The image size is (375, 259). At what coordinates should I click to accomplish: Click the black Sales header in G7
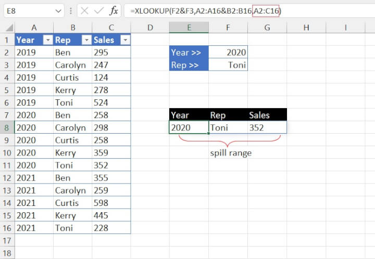tap(267, 115)
